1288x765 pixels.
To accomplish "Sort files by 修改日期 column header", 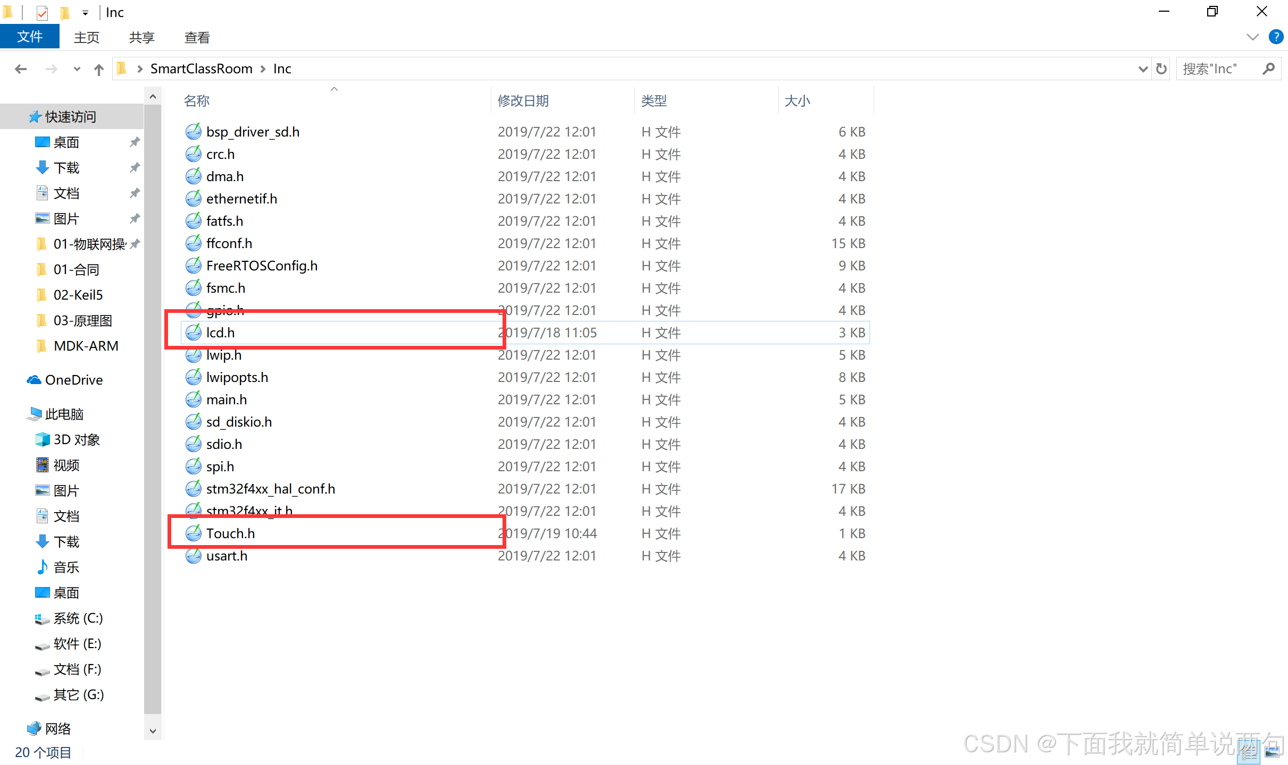I will pos(523,100).
